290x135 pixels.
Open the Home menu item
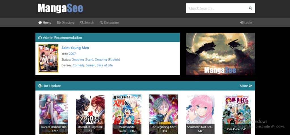click(45, 22)
